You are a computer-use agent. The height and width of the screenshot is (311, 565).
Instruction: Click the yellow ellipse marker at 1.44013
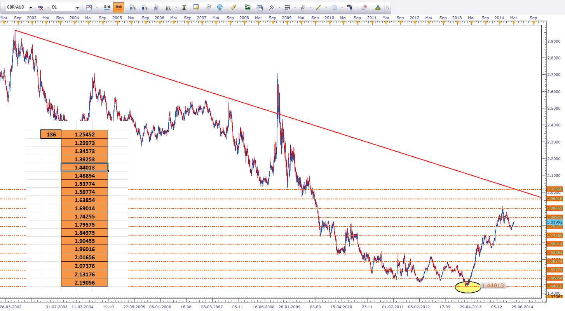click(467, 287)
